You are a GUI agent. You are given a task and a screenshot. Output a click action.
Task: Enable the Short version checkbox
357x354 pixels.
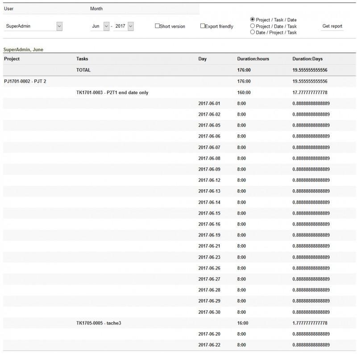(x=157, y=25)
